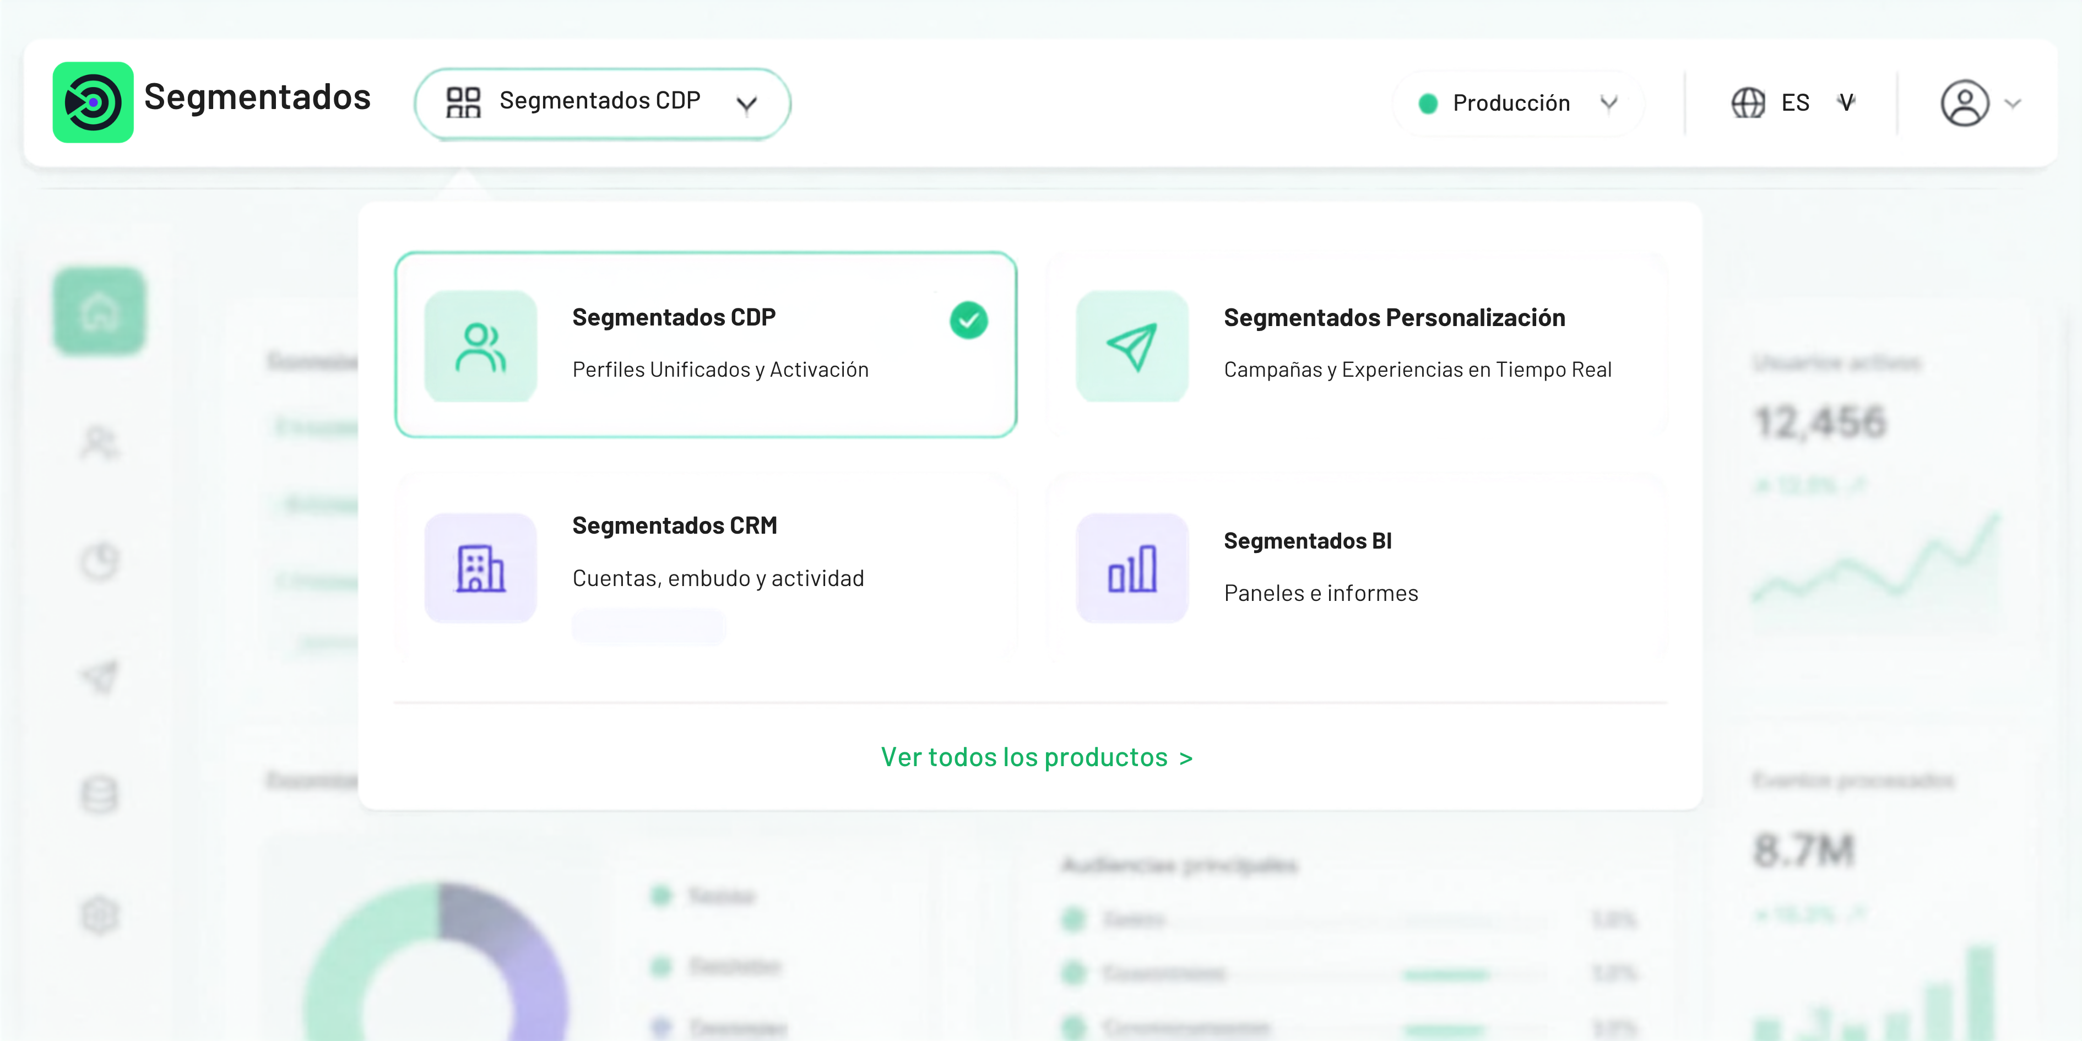Click 'Perfiles Unificados y Activación' description
Screen dimensions: 2082x1041
[720, 370]
